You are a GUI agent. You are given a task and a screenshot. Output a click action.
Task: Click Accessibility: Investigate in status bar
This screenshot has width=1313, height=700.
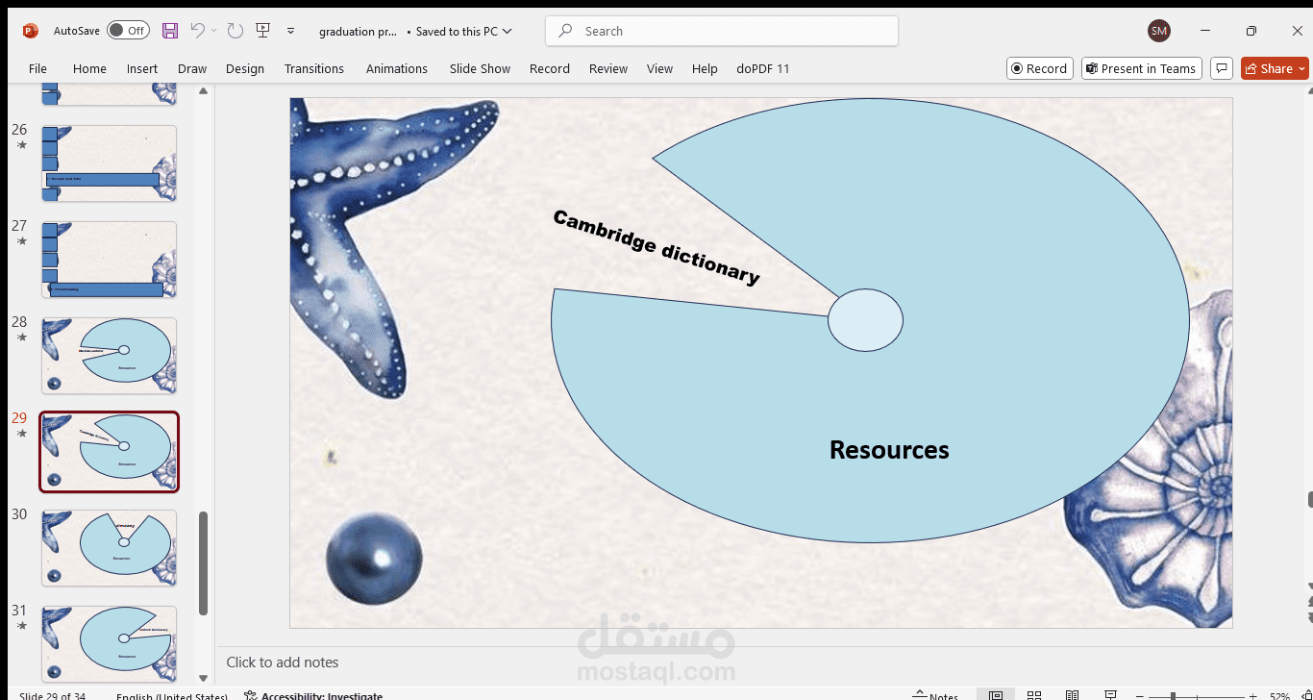pyautogui.click(x=313, y=696)
